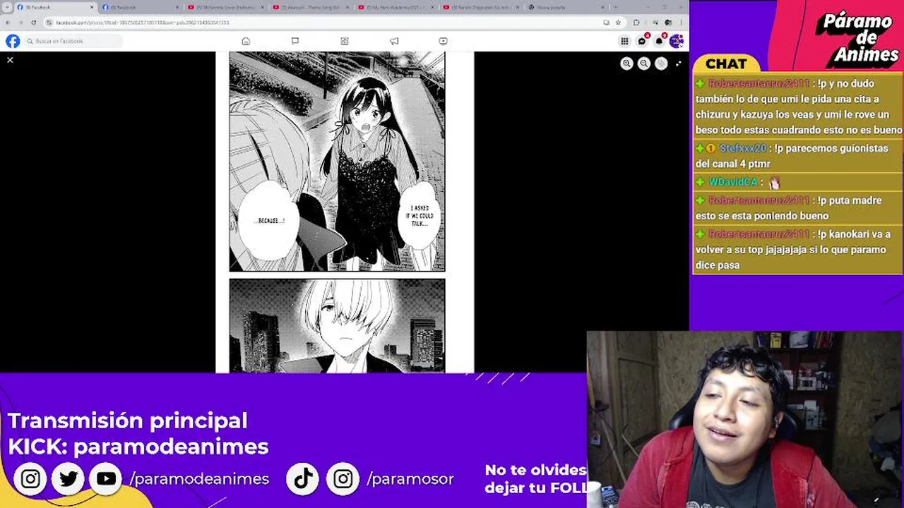The image size is (904, 508).
Task: Enter fullscreen photo view
Action: click(x=679, y=64)
